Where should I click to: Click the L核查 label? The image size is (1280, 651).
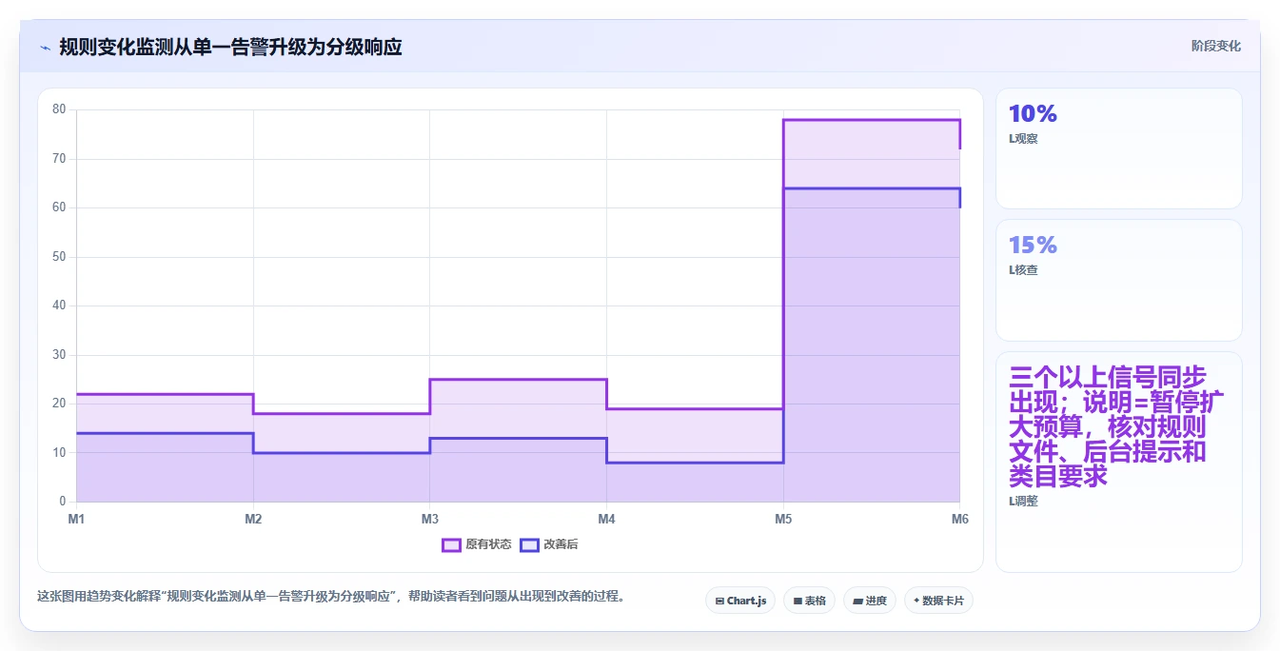(1023, 269)
